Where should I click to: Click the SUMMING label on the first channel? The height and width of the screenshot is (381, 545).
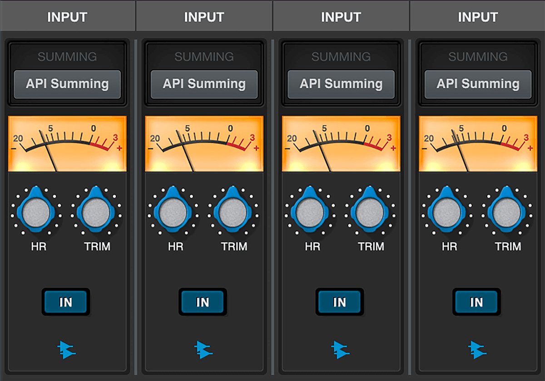tap(67, 57)
